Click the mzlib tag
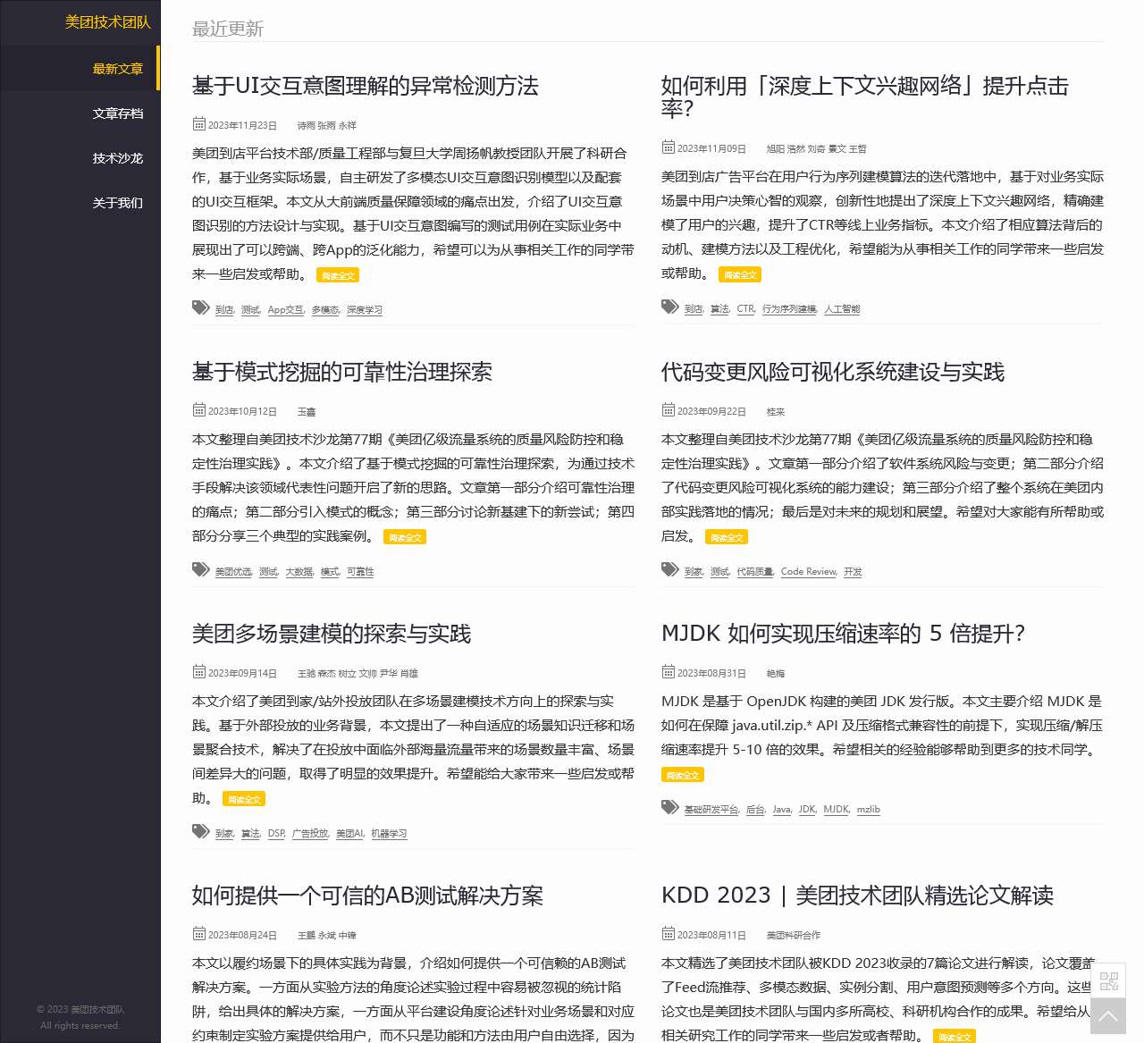Viewport: 1144px width, 1043px height. tap(869, 809)
